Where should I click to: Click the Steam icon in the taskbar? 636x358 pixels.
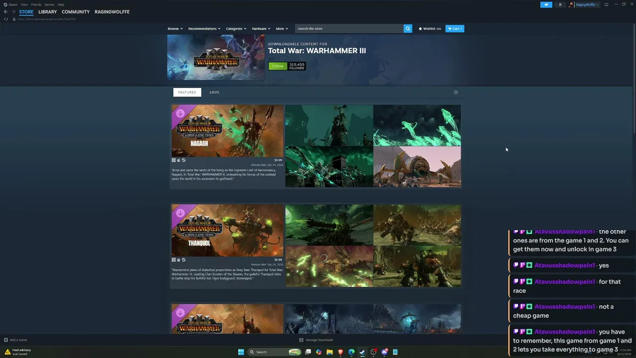point(362,352)
